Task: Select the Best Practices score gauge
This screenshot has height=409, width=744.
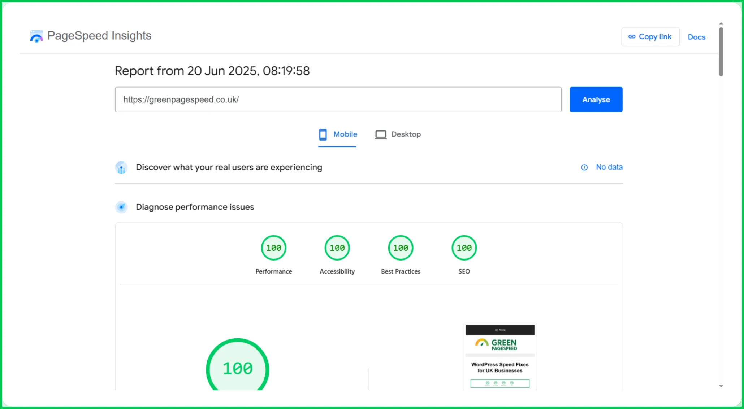Action: click(x=401, y=248)
